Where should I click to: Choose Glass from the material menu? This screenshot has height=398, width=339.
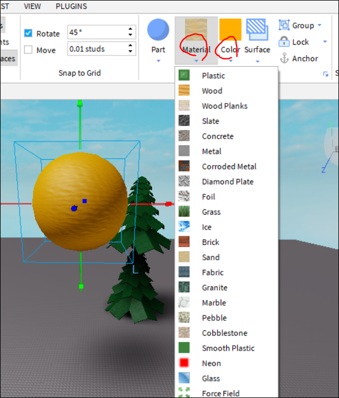tap(226, 378)
